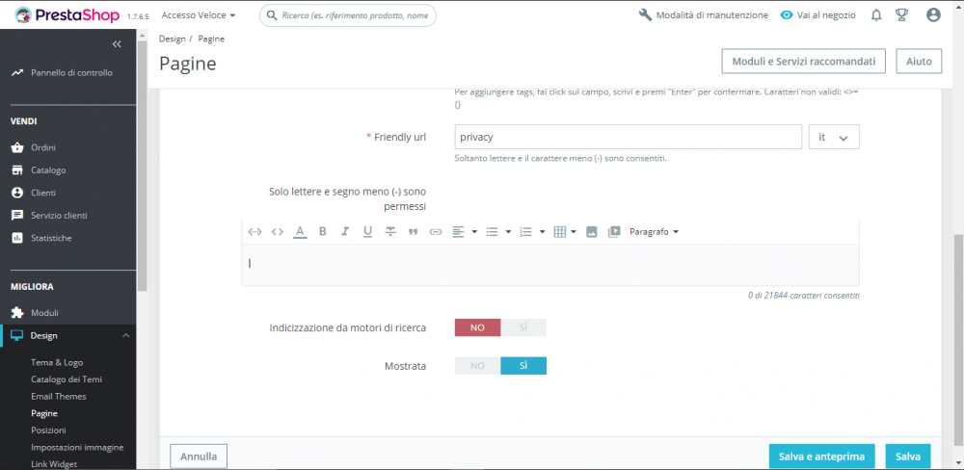Open the 'it' language dropdown
This screenshot has height=470, width=964.
(x=834, y=137)
